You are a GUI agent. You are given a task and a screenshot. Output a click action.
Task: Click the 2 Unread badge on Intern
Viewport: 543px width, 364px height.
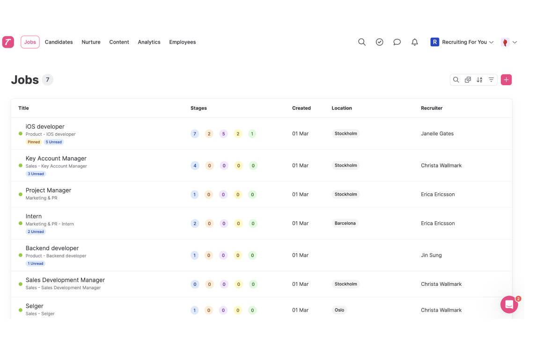(x=36, y=232)
